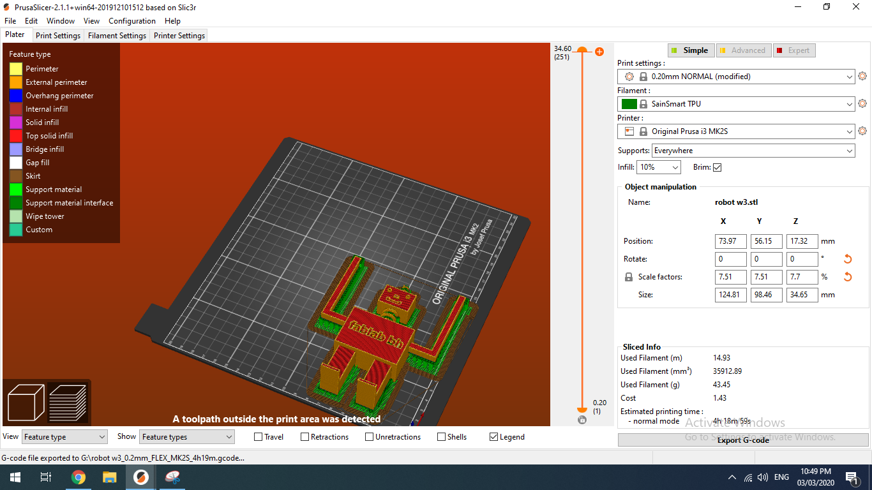872x490 pixels.
Task: Open printer settings via its gear icon
Action: (862, 131)
